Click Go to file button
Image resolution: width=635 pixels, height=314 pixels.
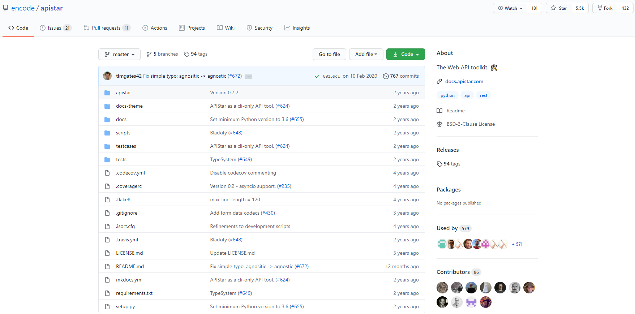(x=329, y=54)
